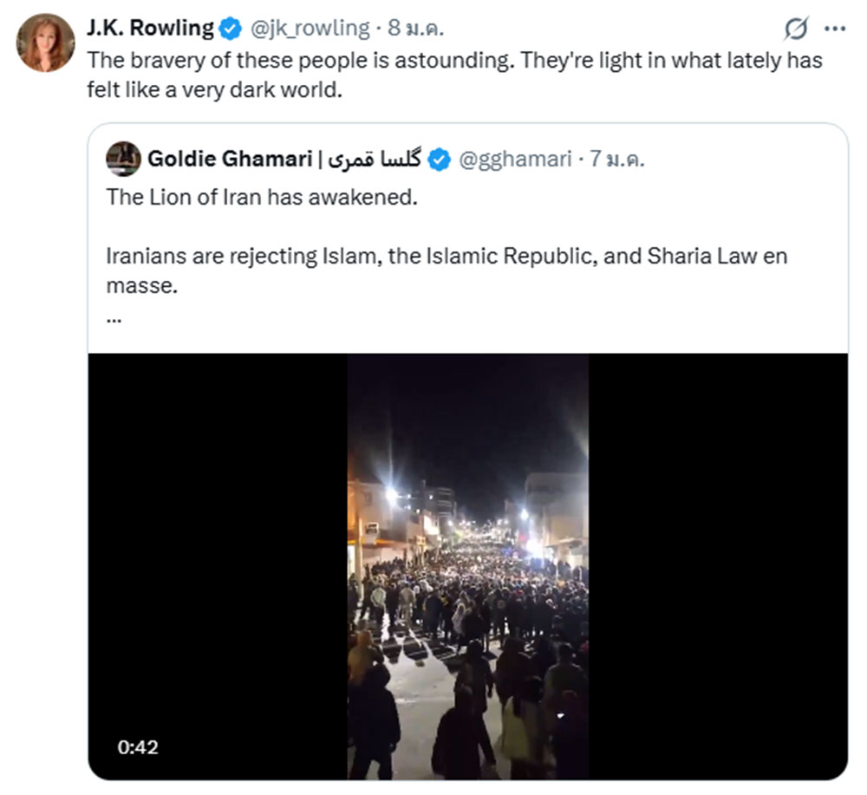
Task: Open the post's 8 ม.ค. timestamp
Action: pyautogui.click(x=416, y=29)
